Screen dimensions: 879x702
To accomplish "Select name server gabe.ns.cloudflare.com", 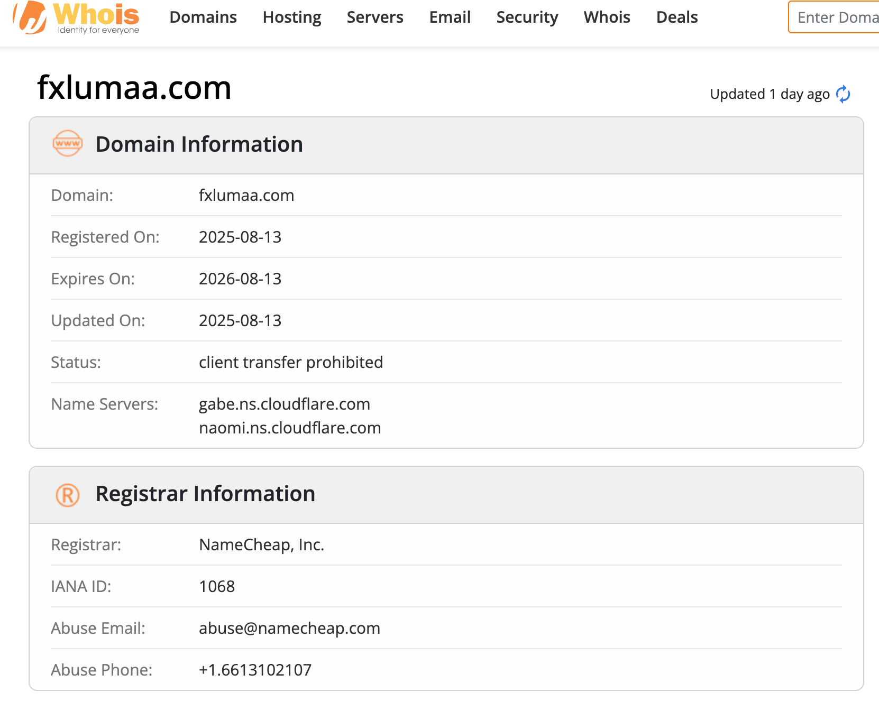I will point(285,404).
